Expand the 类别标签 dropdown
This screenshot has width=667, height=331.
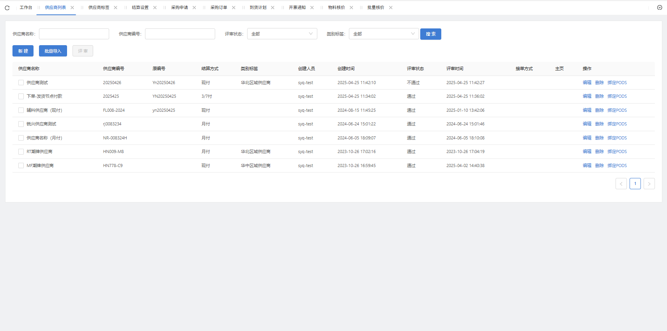point(384,34)
